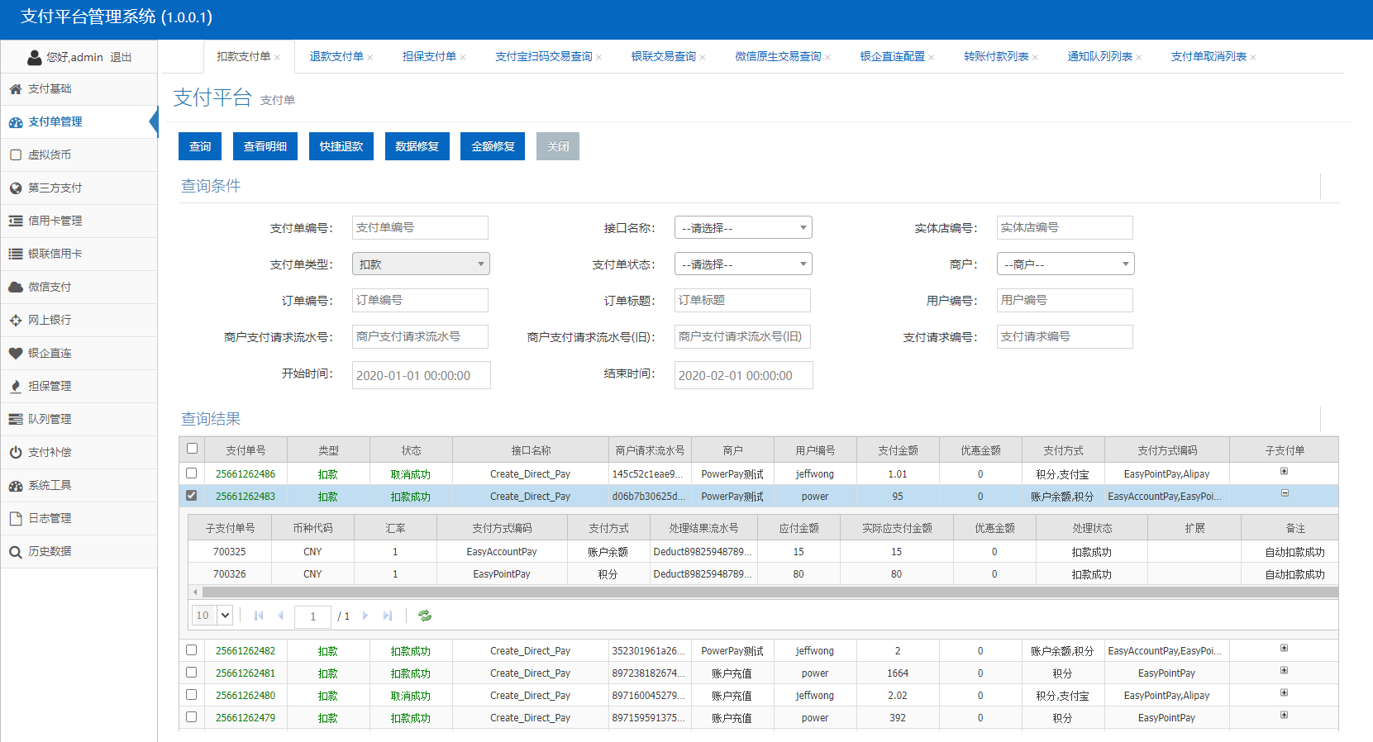Collapse sub-orders for row 25661262483
Screen dimensions: 1373x742
coord(1285,493)
